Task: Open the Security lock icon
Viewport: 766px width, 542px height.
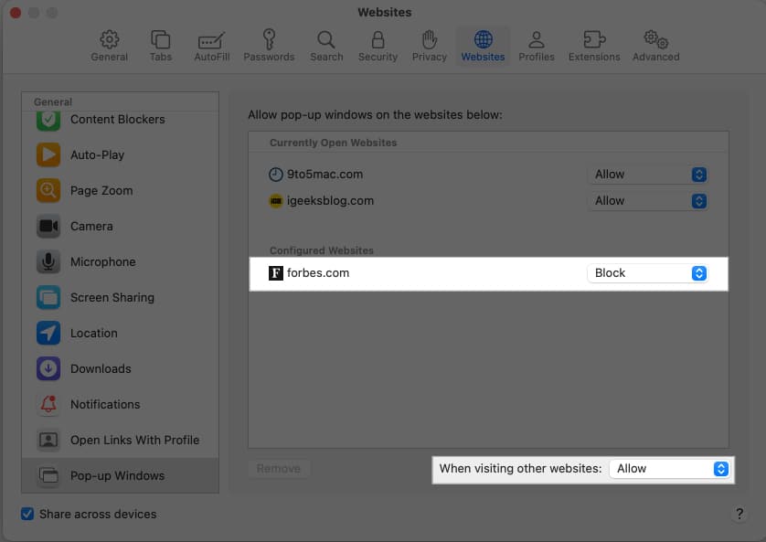Action: [378, 39]
